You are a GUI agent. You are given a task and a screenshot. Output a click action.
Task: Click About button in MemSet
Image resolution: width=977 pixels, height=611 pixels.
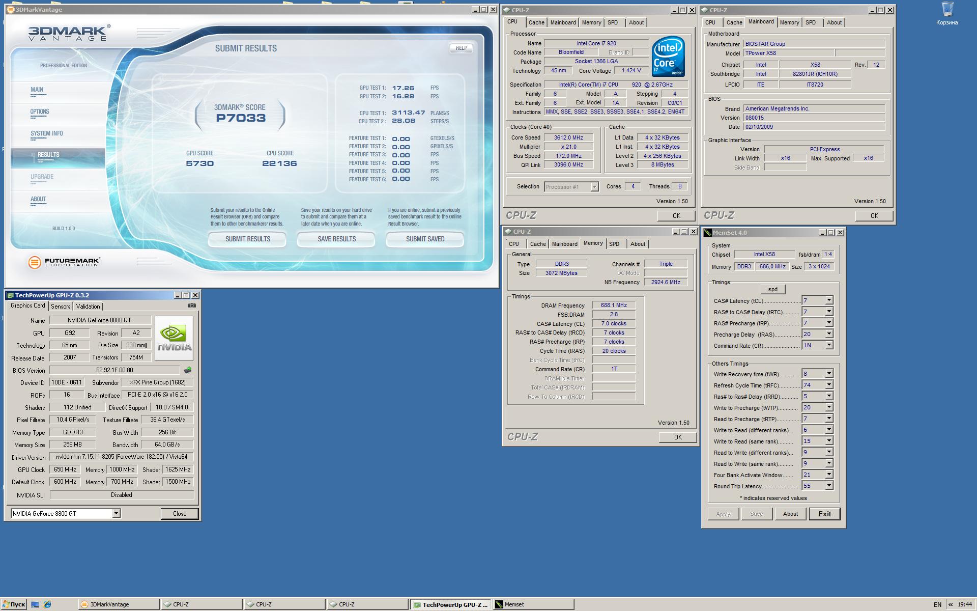[790, 514]
